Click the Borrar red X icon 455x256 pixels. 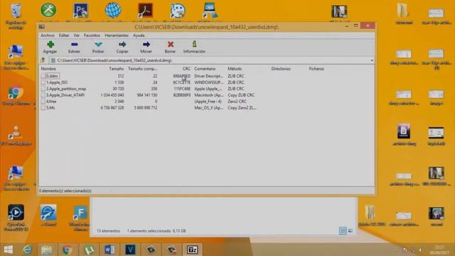(171, 44)
